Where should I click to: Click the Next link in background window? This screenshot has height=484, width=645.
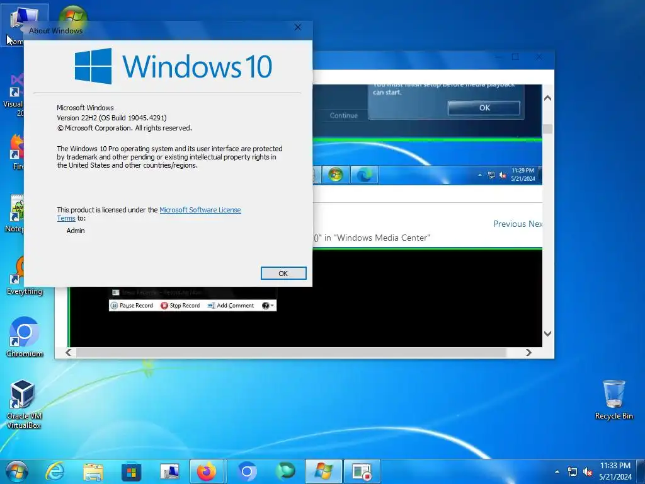point(535,224)
